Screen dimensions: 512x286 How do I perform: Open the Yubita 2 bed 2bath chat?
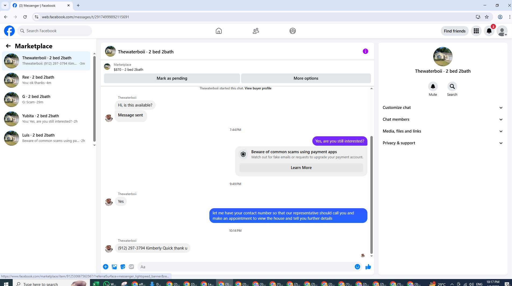[x=46, y=119]
